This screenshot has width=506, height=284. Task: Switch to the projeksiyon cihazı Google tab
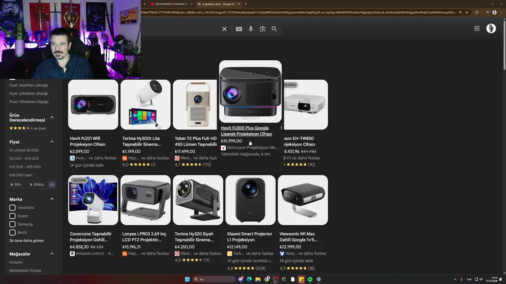pyautogui.click(x=219, y=4)
